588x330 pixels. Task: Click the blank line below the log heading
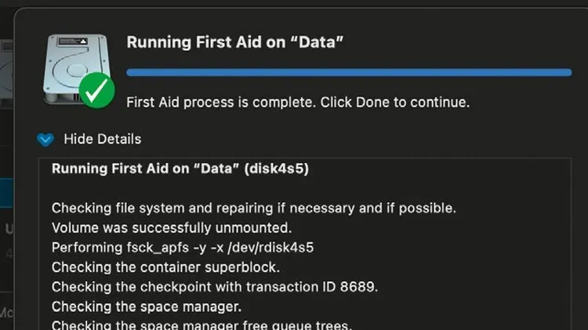235,189
